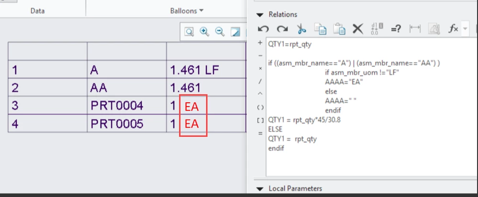
Task: Insert square brackets into relations
Action: tap(260, 120)
